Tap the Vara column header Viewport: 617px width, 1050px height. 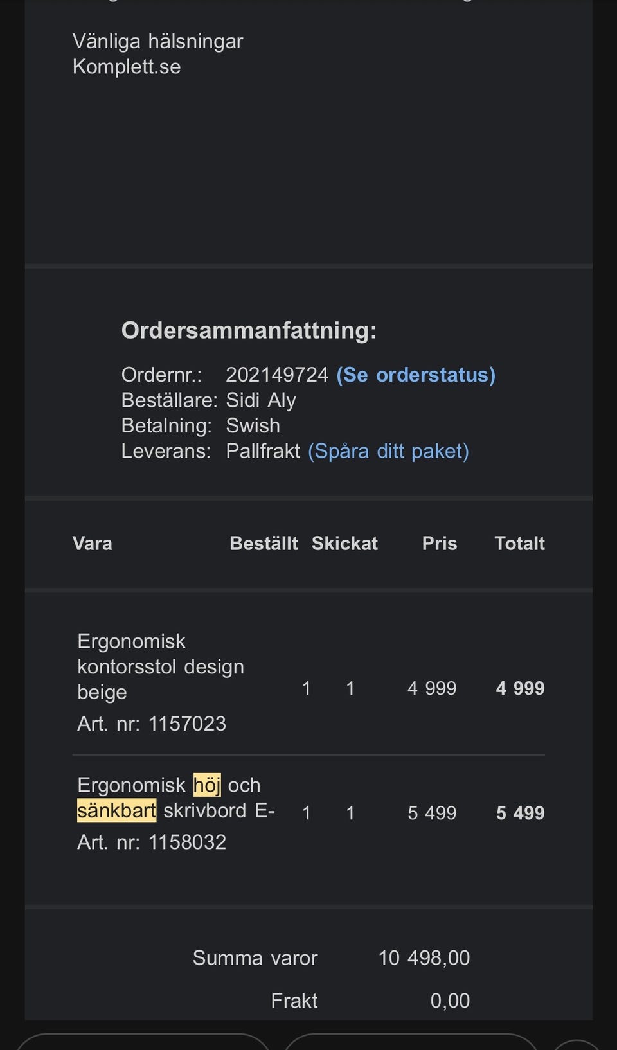pyautogui.click(x=93, y=544)
